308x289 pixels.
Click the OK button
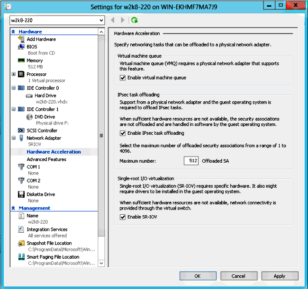click(x=198, y=276)
